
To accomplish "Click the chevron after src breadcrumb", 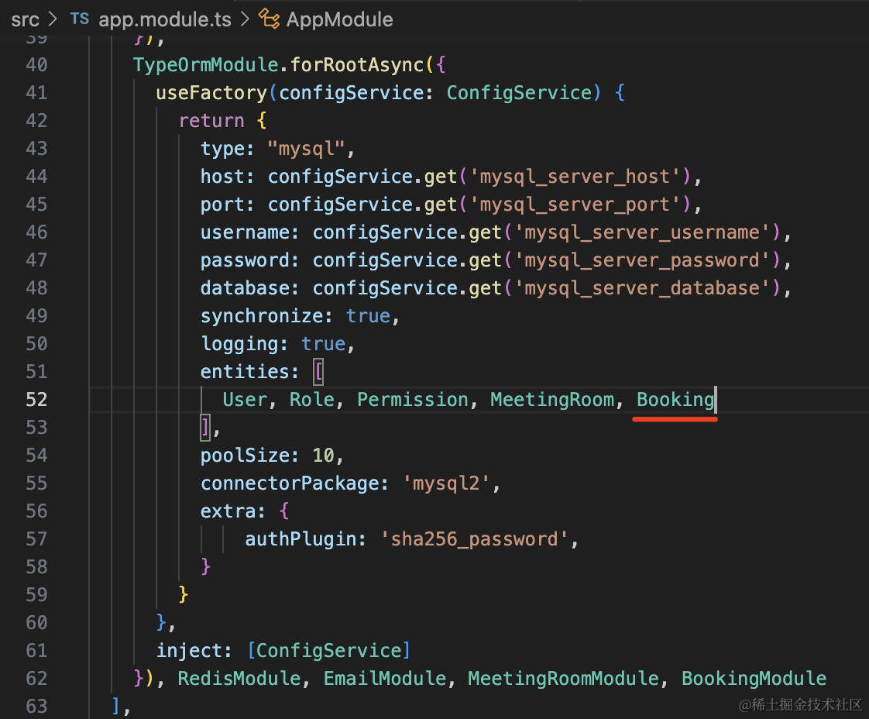I will click(x=53, y=19).
